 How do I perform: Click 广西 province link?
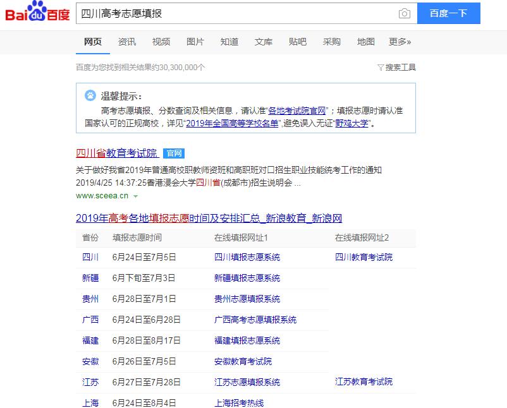[90, 320]
